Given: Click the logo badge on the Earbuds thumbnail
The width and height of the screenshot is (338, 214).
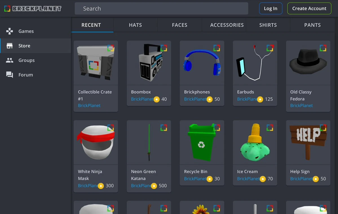Looking at the screenshot, I should point(270,48).
